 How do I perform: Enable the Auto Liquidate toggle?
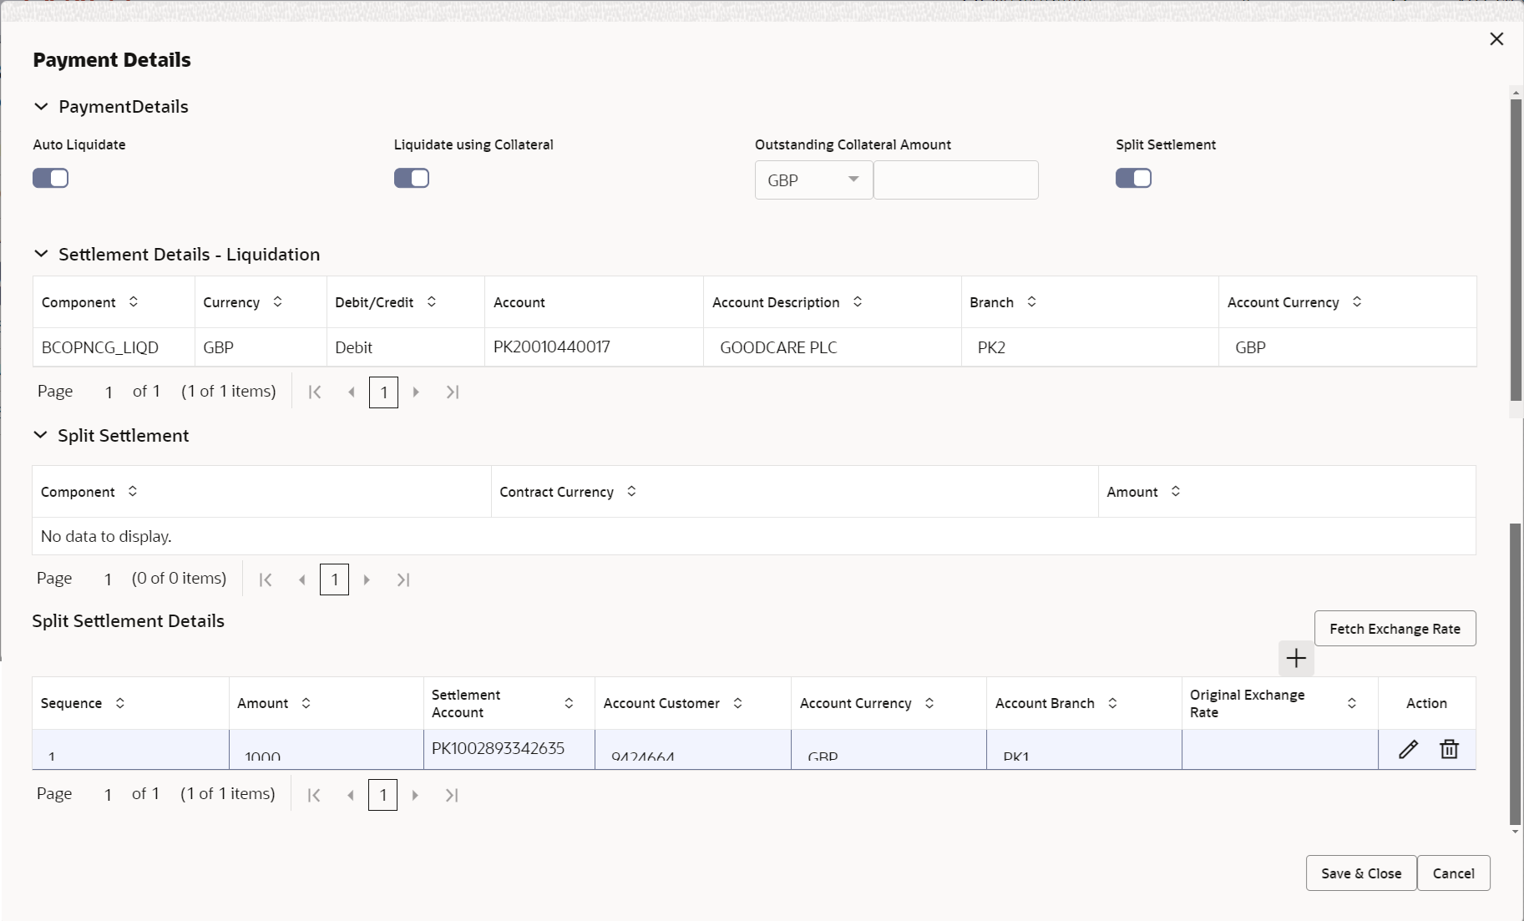pyautogui.click(x=50, y=178)
